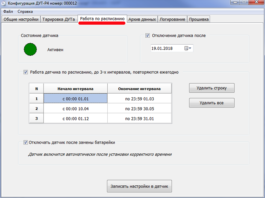
Task: Toggle 'Работа датчика по расписанию' checkbox
Action: 26,72
